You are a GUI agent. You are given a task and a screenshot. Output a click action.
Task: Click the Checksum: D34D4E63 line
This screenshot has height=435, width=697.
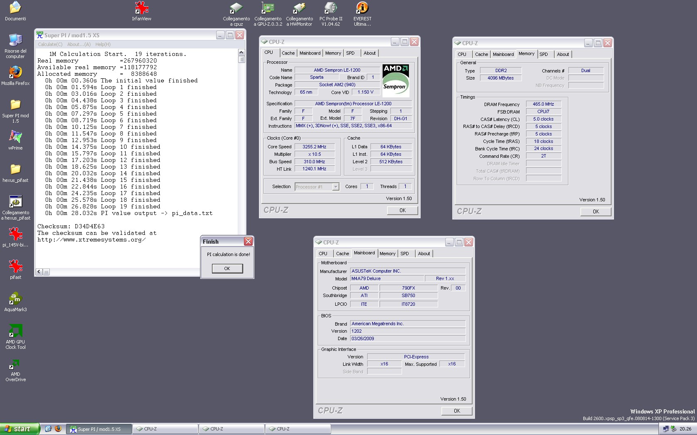point(71,226)
